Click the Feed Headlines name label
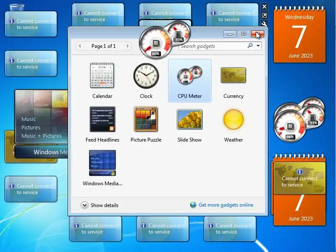Image resolution: width=336 pixels, height=252 pixels. 102,140
